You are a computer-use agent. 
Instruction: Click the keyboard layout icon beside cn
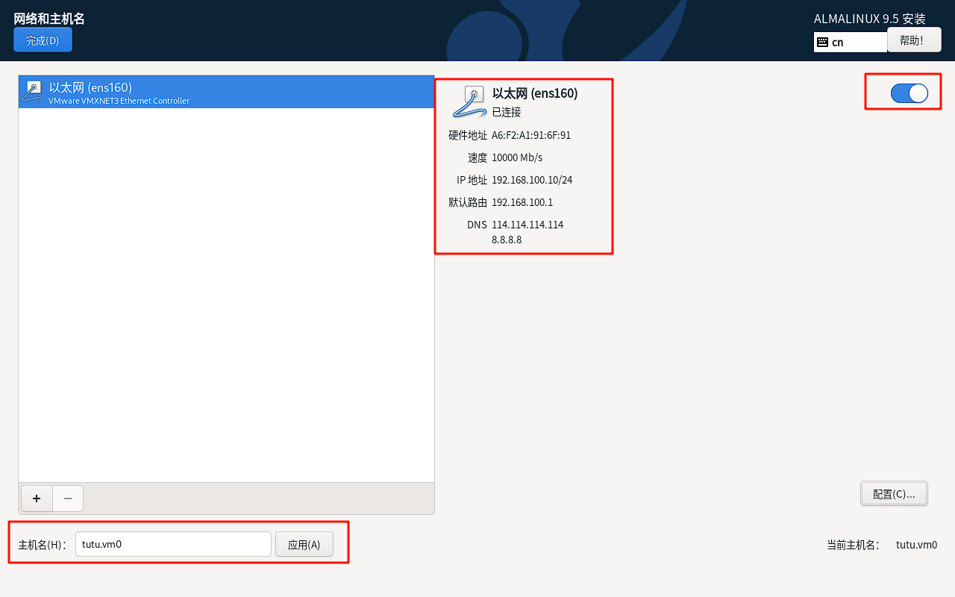[822, 43]
